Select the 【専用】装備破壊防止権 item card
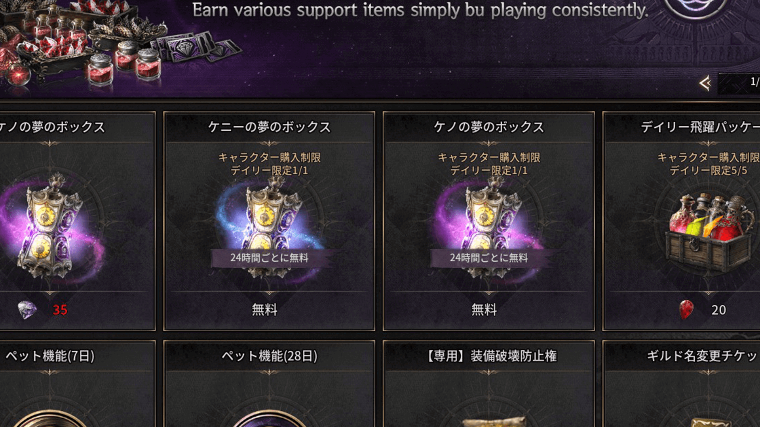Screen dimensions: 760x427 (x=488, y=384)
